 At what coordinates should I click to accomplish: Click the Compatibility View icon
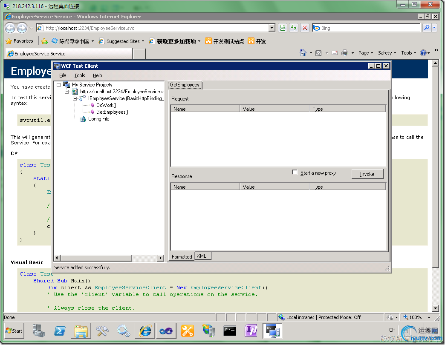283,28
